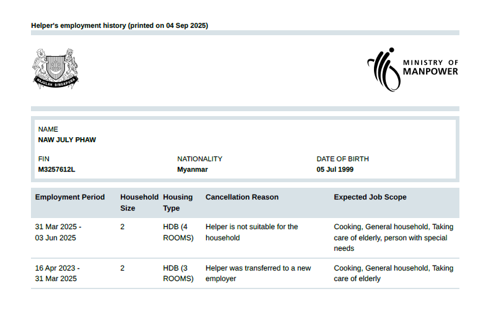Click the Cancellation Reason column header
This screenshot has width=491, height=315.
pos(241,197)
